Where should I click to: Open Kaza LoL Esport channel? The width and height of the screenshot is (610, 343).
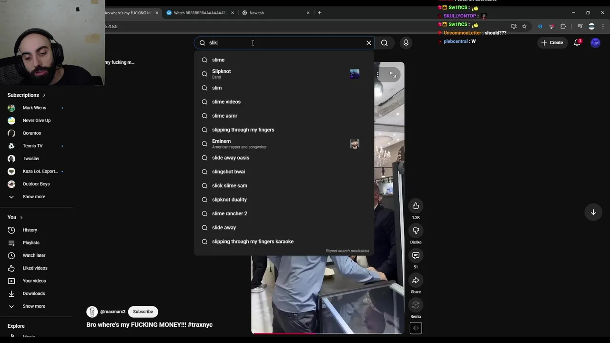[x=36, y=171]
